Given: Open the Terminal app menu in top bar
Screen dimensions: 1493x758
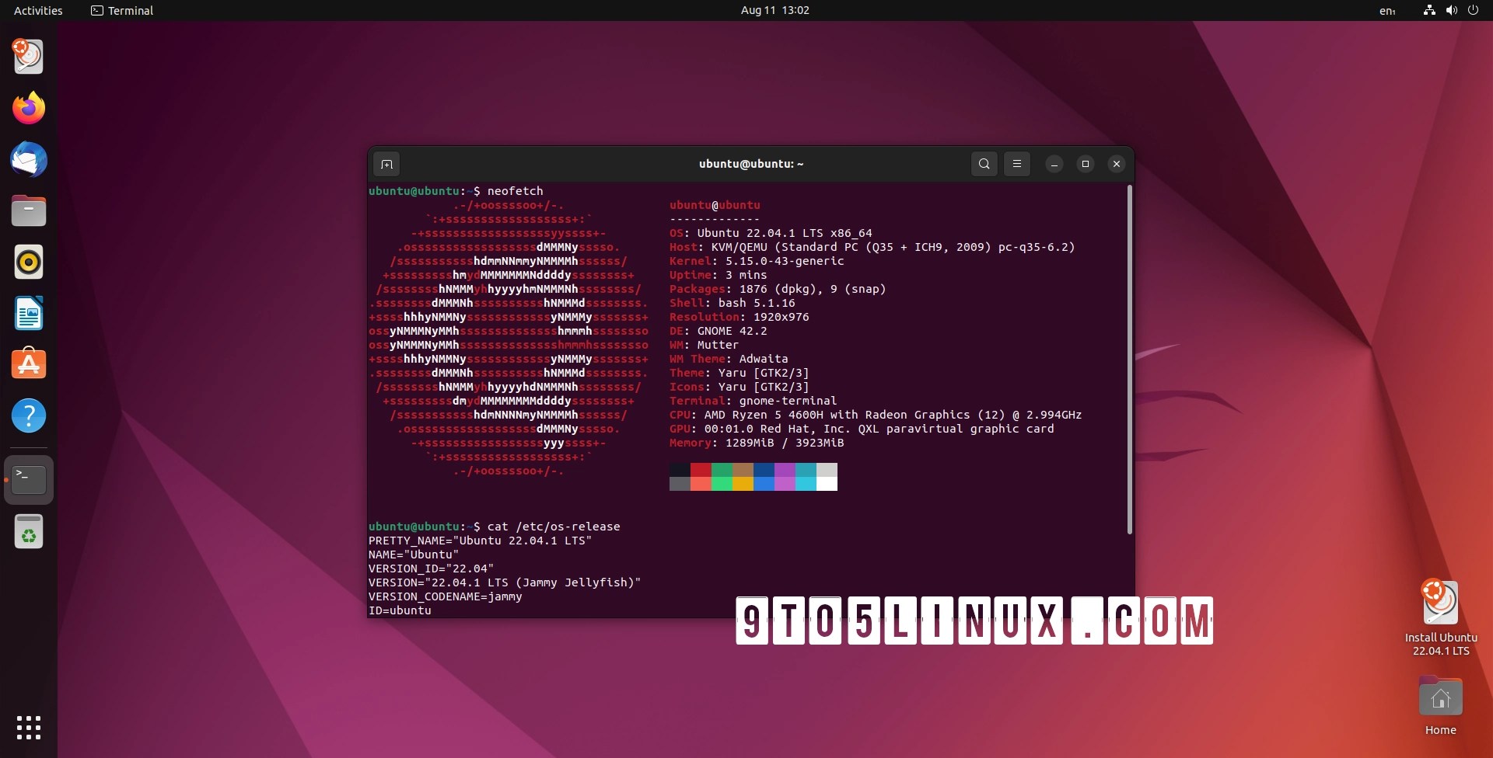Looking at the screenshot, I should (121, 10).
